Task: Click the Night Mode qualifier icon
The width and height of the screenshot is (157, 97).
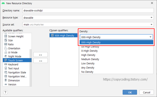Action: [x=6, y=56]
